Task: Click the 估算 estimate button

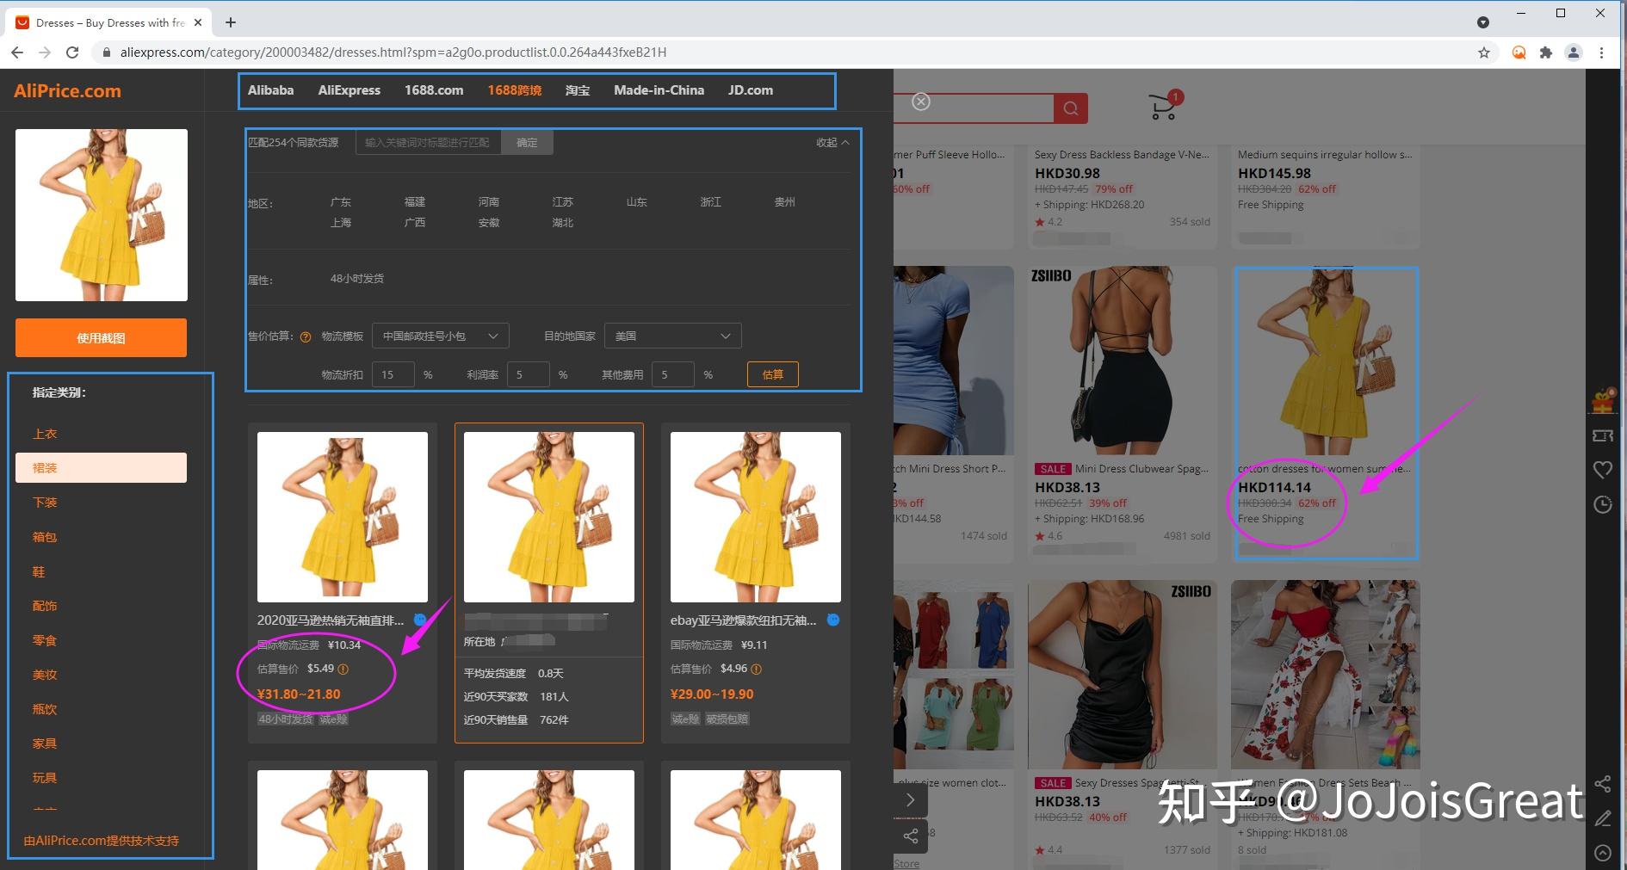Action: tap(773, 374)
